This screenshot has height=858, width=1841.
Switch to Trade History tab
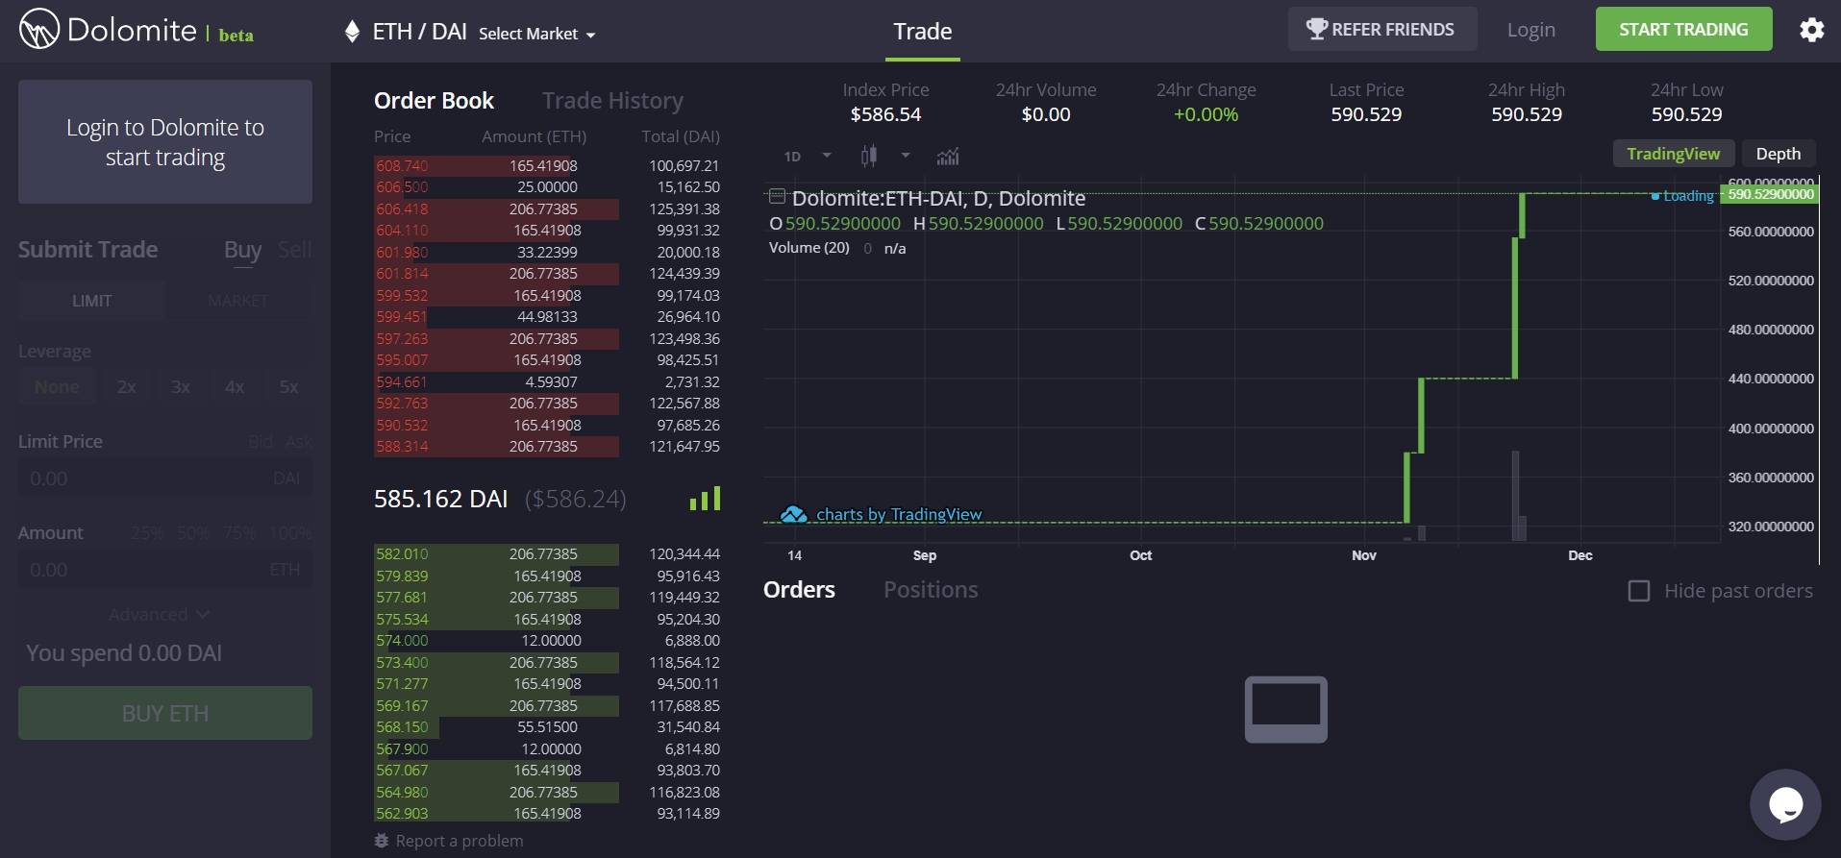click(x=612, y=101)
